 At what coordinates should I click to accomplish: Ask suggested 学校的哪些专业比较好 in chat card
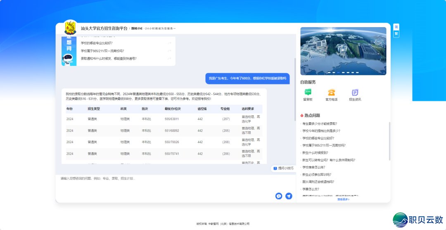click(97, 43)
